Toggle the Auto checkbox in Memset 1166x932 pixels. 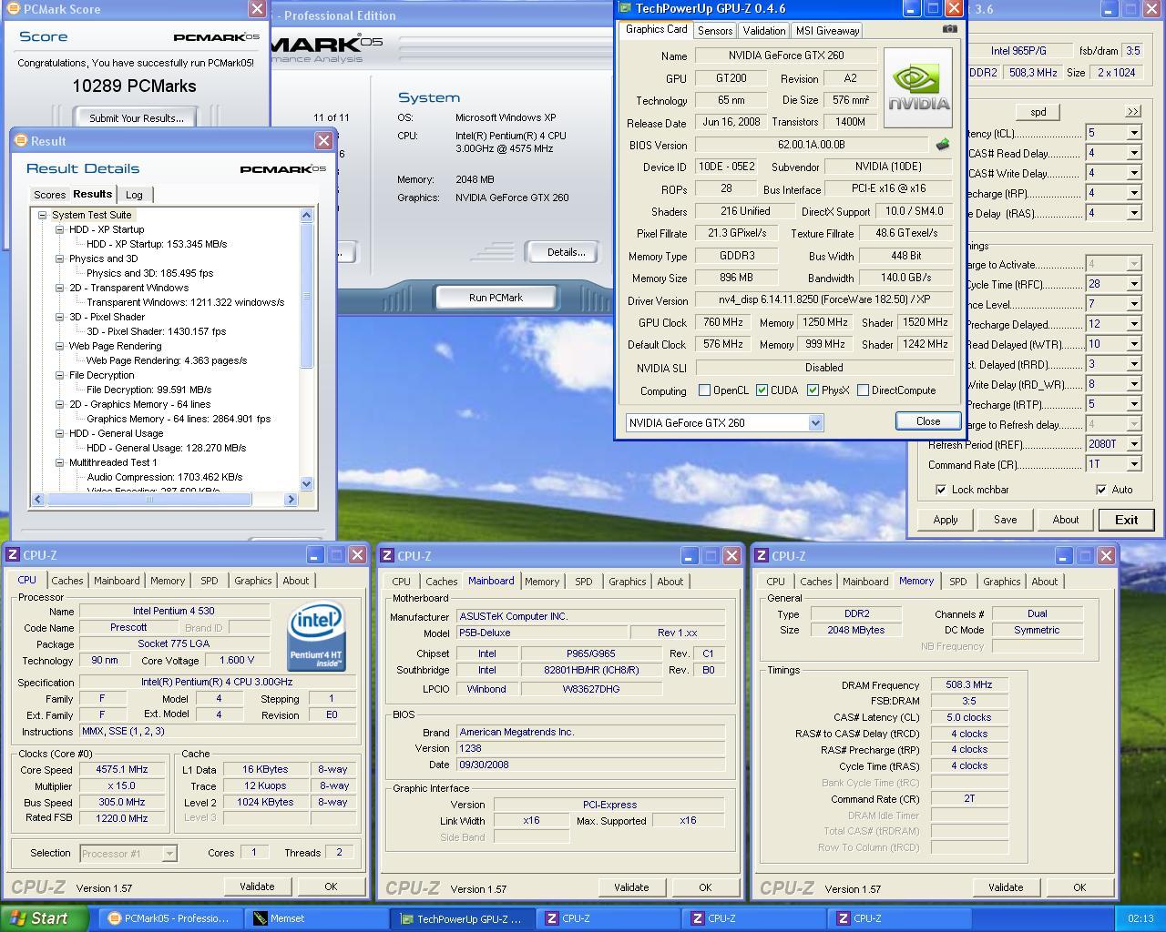1101,490
